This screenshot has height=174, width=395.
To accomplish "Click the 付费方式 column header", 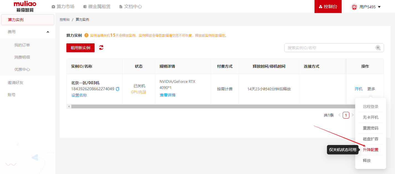I will click(x=225, y=66).
